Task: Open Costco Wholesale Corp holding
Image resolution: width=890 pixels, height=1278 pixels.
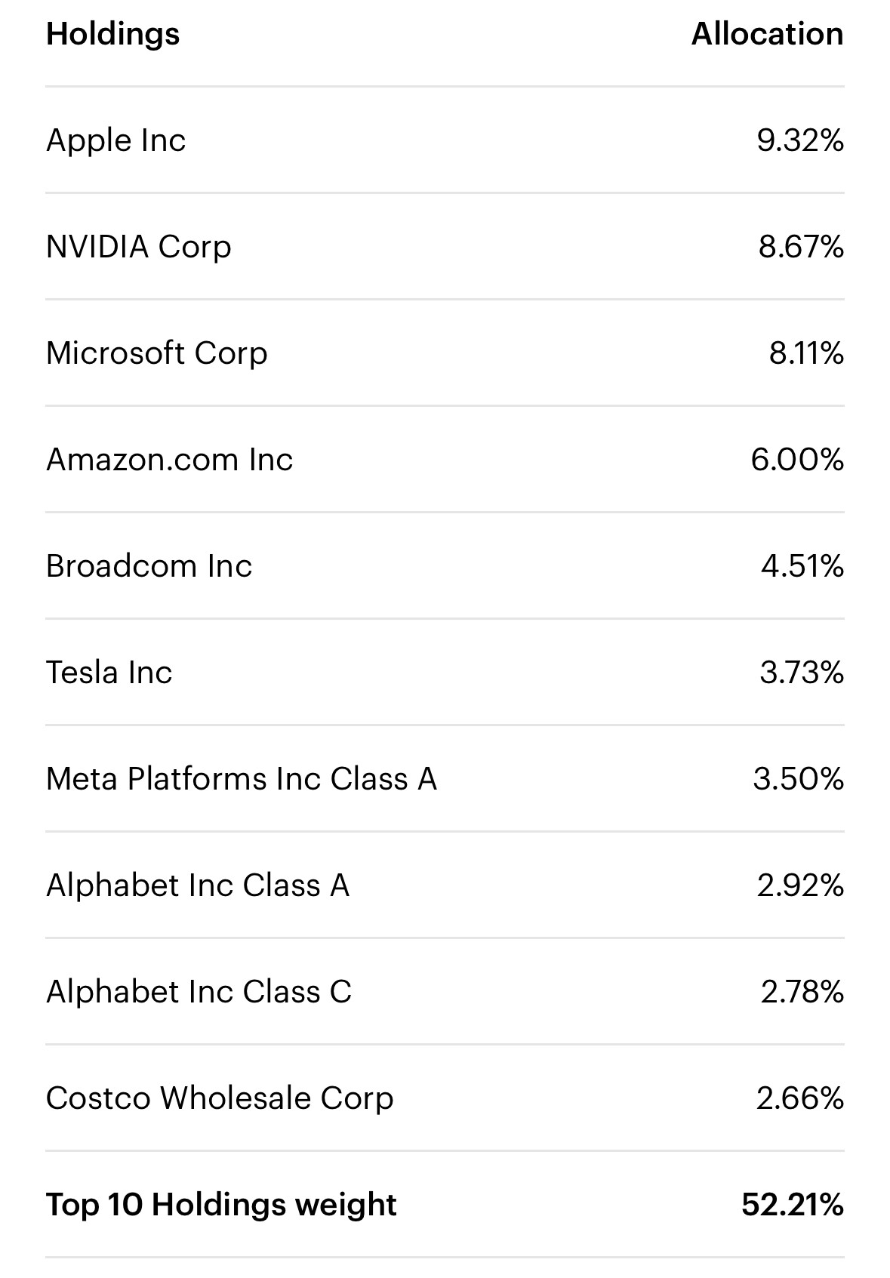Action: point(445,1098)
